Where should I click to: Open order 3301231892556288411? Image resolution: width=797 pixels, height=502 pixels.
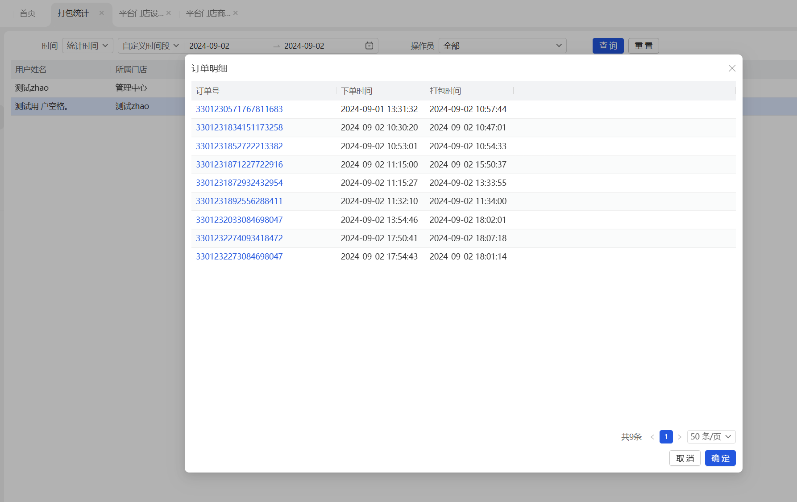pos(240,201)
